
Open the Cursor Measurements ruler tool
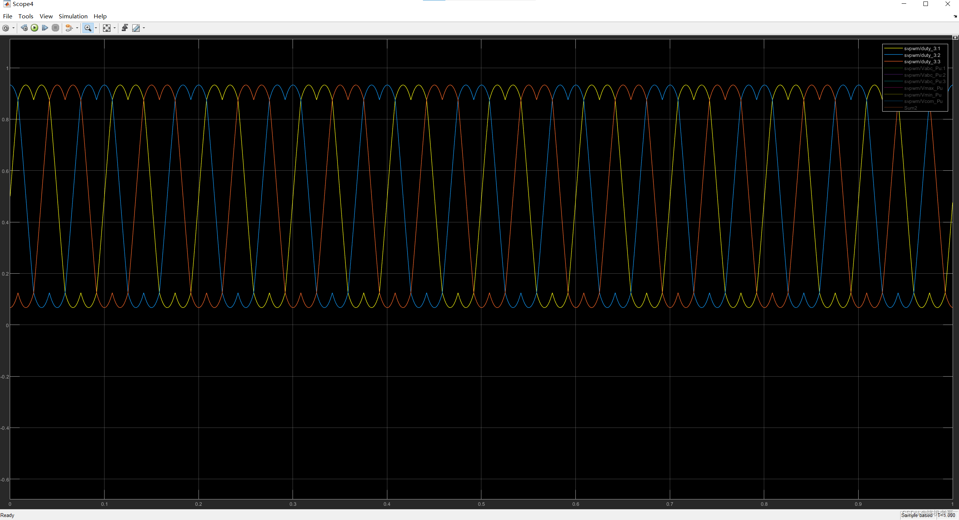[x=136, y=28]
